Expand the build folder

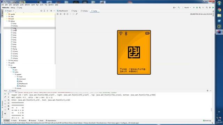pos(7,19)
